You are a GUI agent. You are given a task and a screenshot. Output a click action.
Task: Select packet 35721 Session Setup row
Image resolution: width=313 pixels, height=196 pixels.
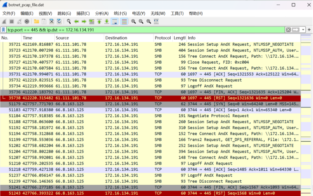click(x=150, y=44)
